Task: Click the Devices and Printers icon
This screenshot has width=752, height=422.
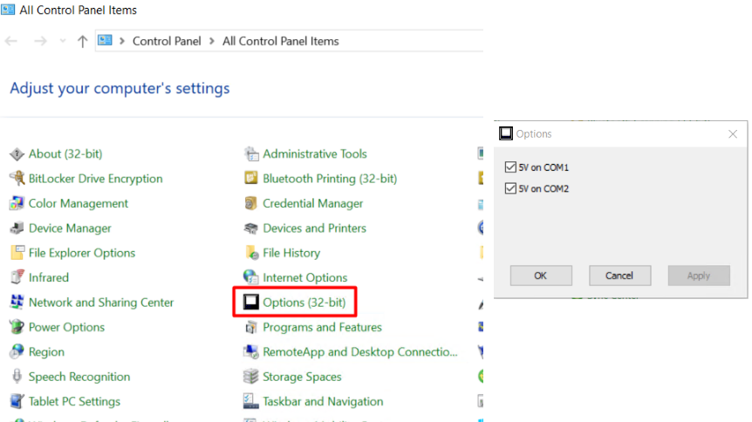Action: (x=251, y=228)
